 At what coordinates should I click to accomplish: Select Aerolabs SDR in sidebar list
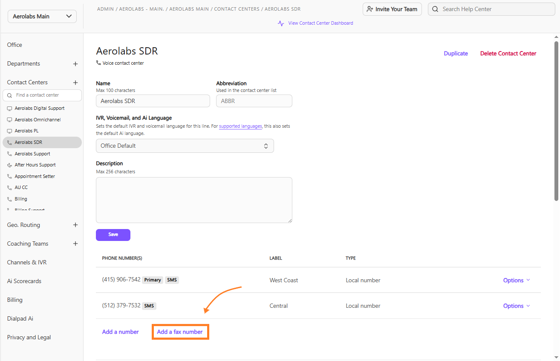coord(42,142)
